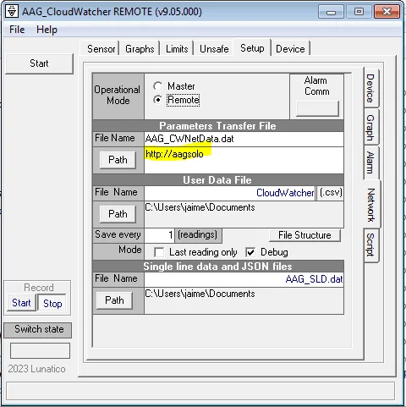Image resolution: width=406 pixels, height=407 pixels.
Task: Enable Last reading only checkbox
Action: click(x=159, y=252)
